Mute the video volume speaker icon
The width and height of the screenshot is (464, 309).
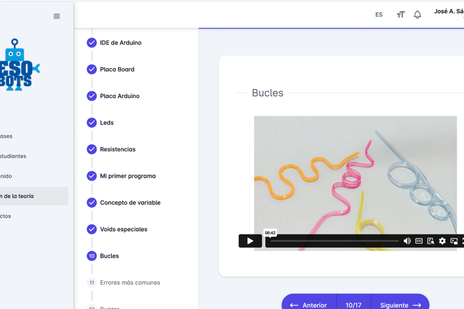407,241
